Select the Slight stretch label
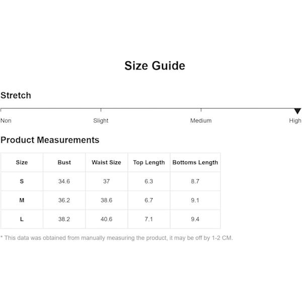The width and height of the screenshot is (302, 302). point(101,121)
